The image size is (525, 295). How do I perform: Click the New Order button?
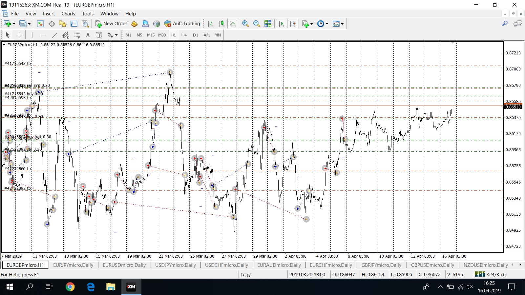[111, 24]
